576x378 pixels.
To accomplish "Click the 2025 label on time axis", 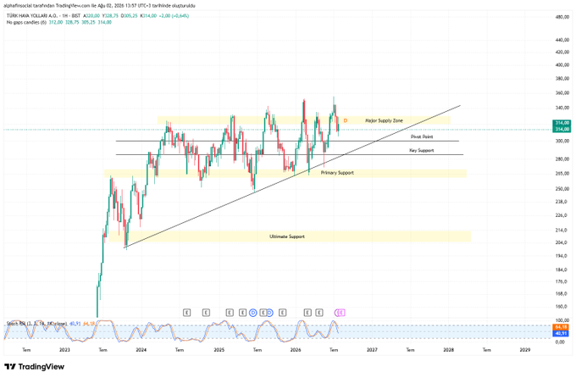I will (219, 350).
